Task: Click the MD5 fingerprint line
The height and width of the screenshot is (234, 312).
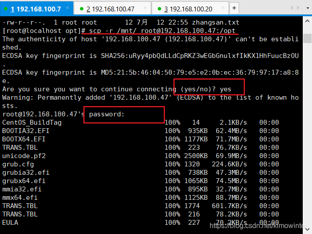Action: click(x=150, y=72)
